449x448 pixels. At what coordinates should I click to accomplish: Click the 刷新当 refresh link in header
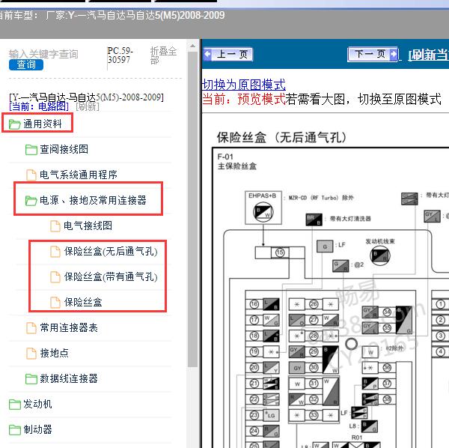429,55
